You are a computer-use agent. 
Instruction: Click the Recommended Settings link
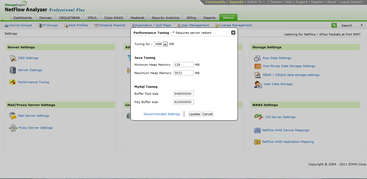point(162,114)
